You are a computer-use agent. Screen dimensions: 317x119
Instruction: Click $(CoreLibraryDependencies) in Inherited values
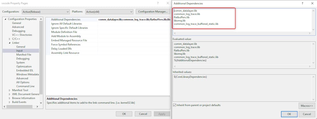click(x=190, y=77)
